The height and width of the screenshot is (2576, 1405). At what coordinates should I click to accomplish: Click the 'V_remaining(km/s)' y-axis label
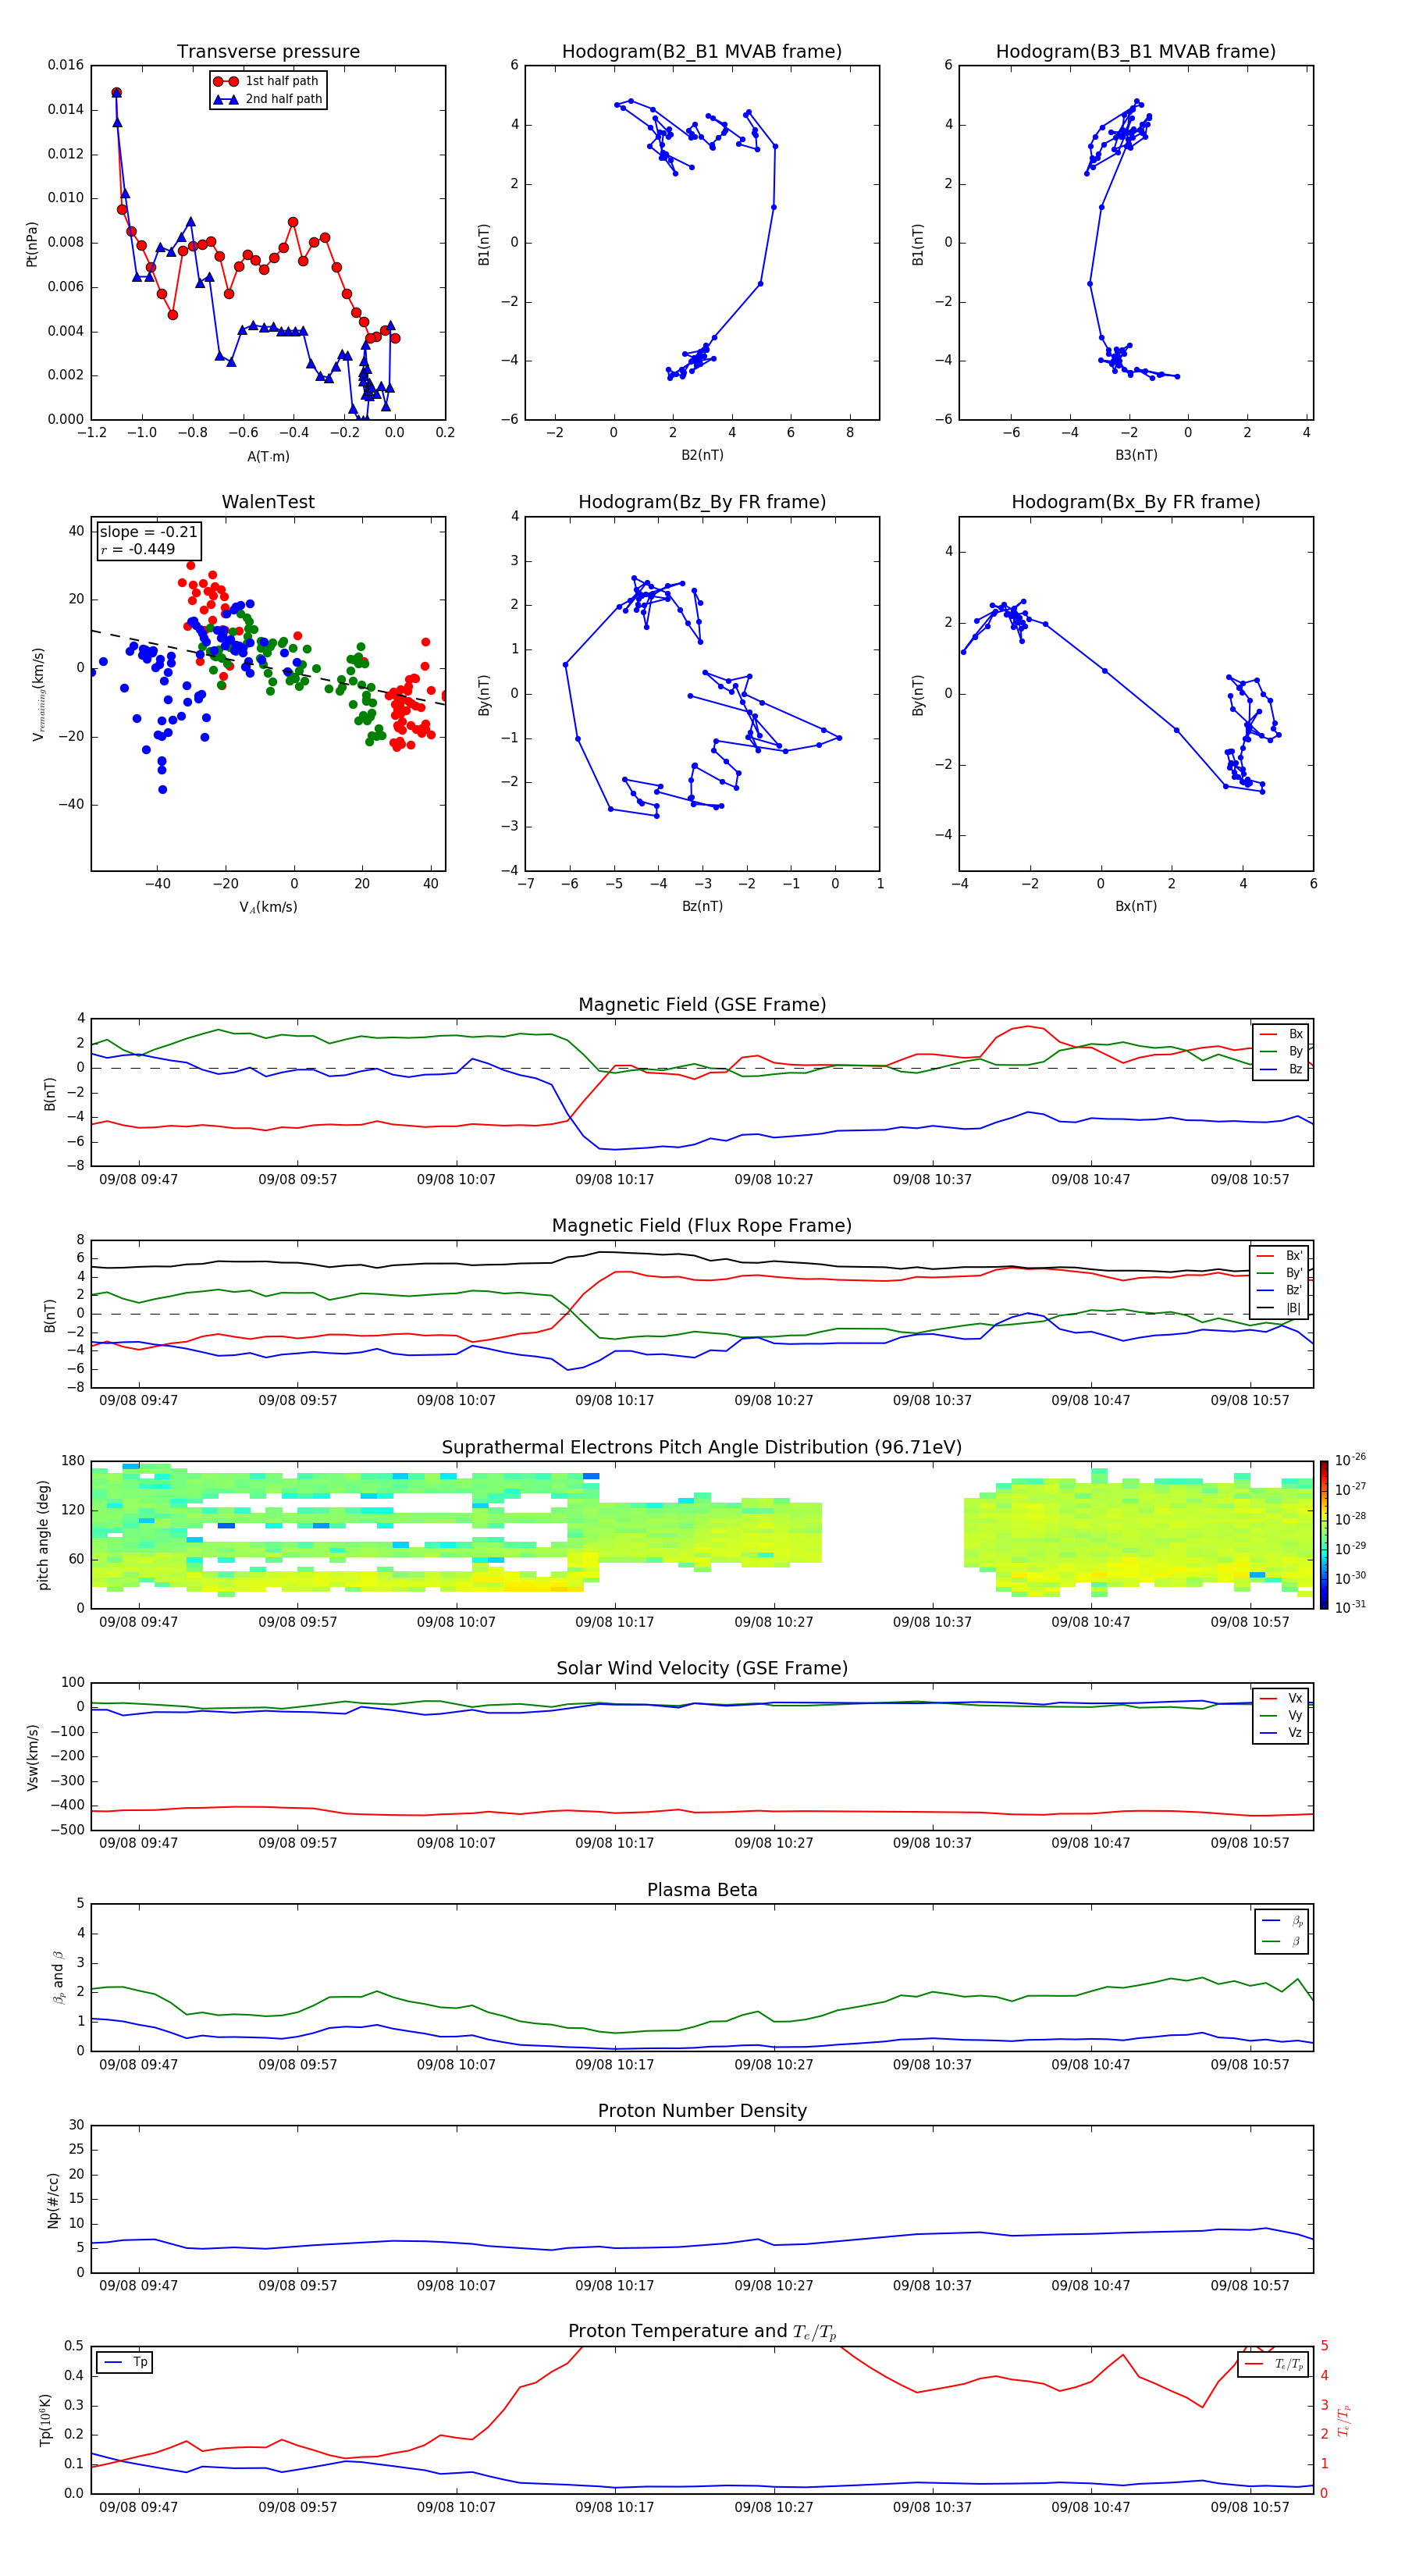click(x=39, y=694)
